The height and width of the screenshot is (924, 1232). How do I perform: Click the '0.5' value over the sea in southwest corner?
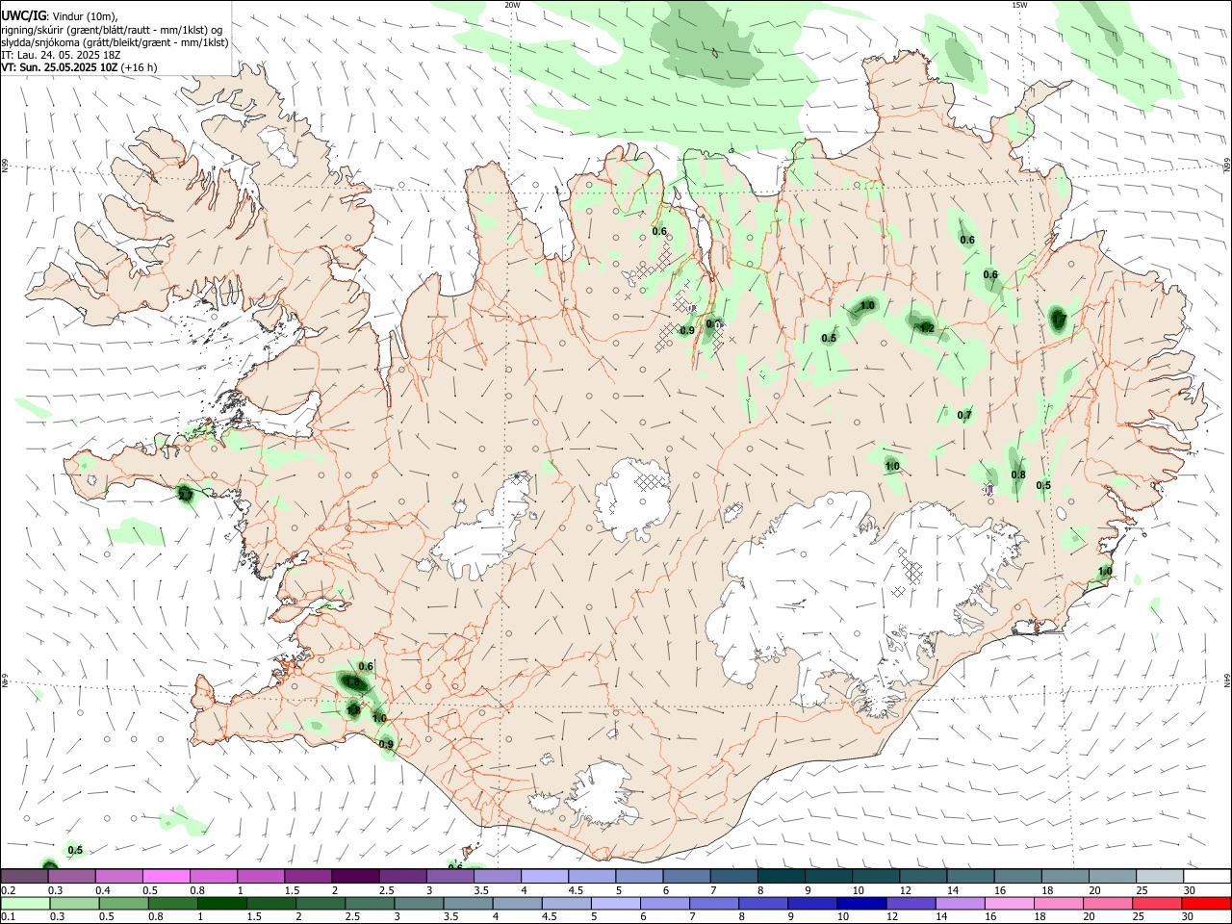pos(75,850)
